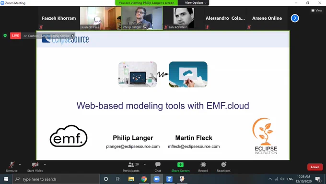Open the Participants panel
Image resolution: width=326 pixels, height=184 pixels.
pyautogui.click(x=131, y=167)
